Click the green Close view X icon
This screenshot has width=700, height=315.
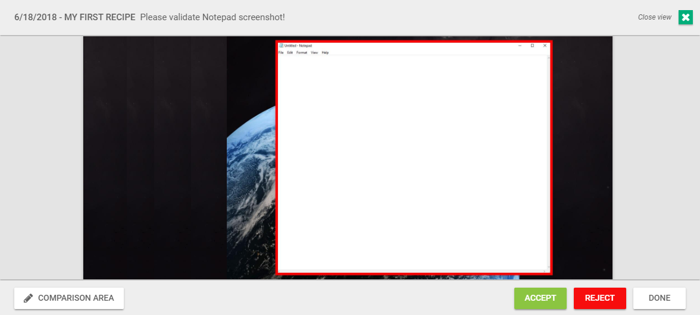[x=685, y=17]
